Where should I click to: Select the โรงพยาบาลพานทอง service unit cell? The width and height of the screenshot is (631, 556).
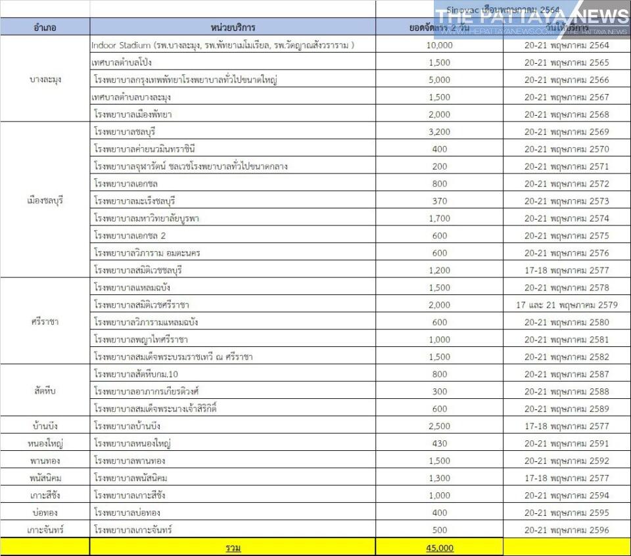(x=233, y=460)
